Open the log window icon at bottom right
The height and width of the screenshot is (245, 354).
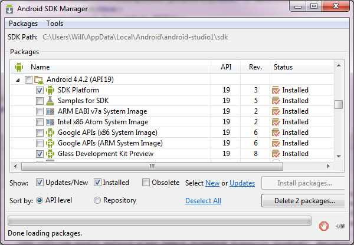[x=340, y=226]
